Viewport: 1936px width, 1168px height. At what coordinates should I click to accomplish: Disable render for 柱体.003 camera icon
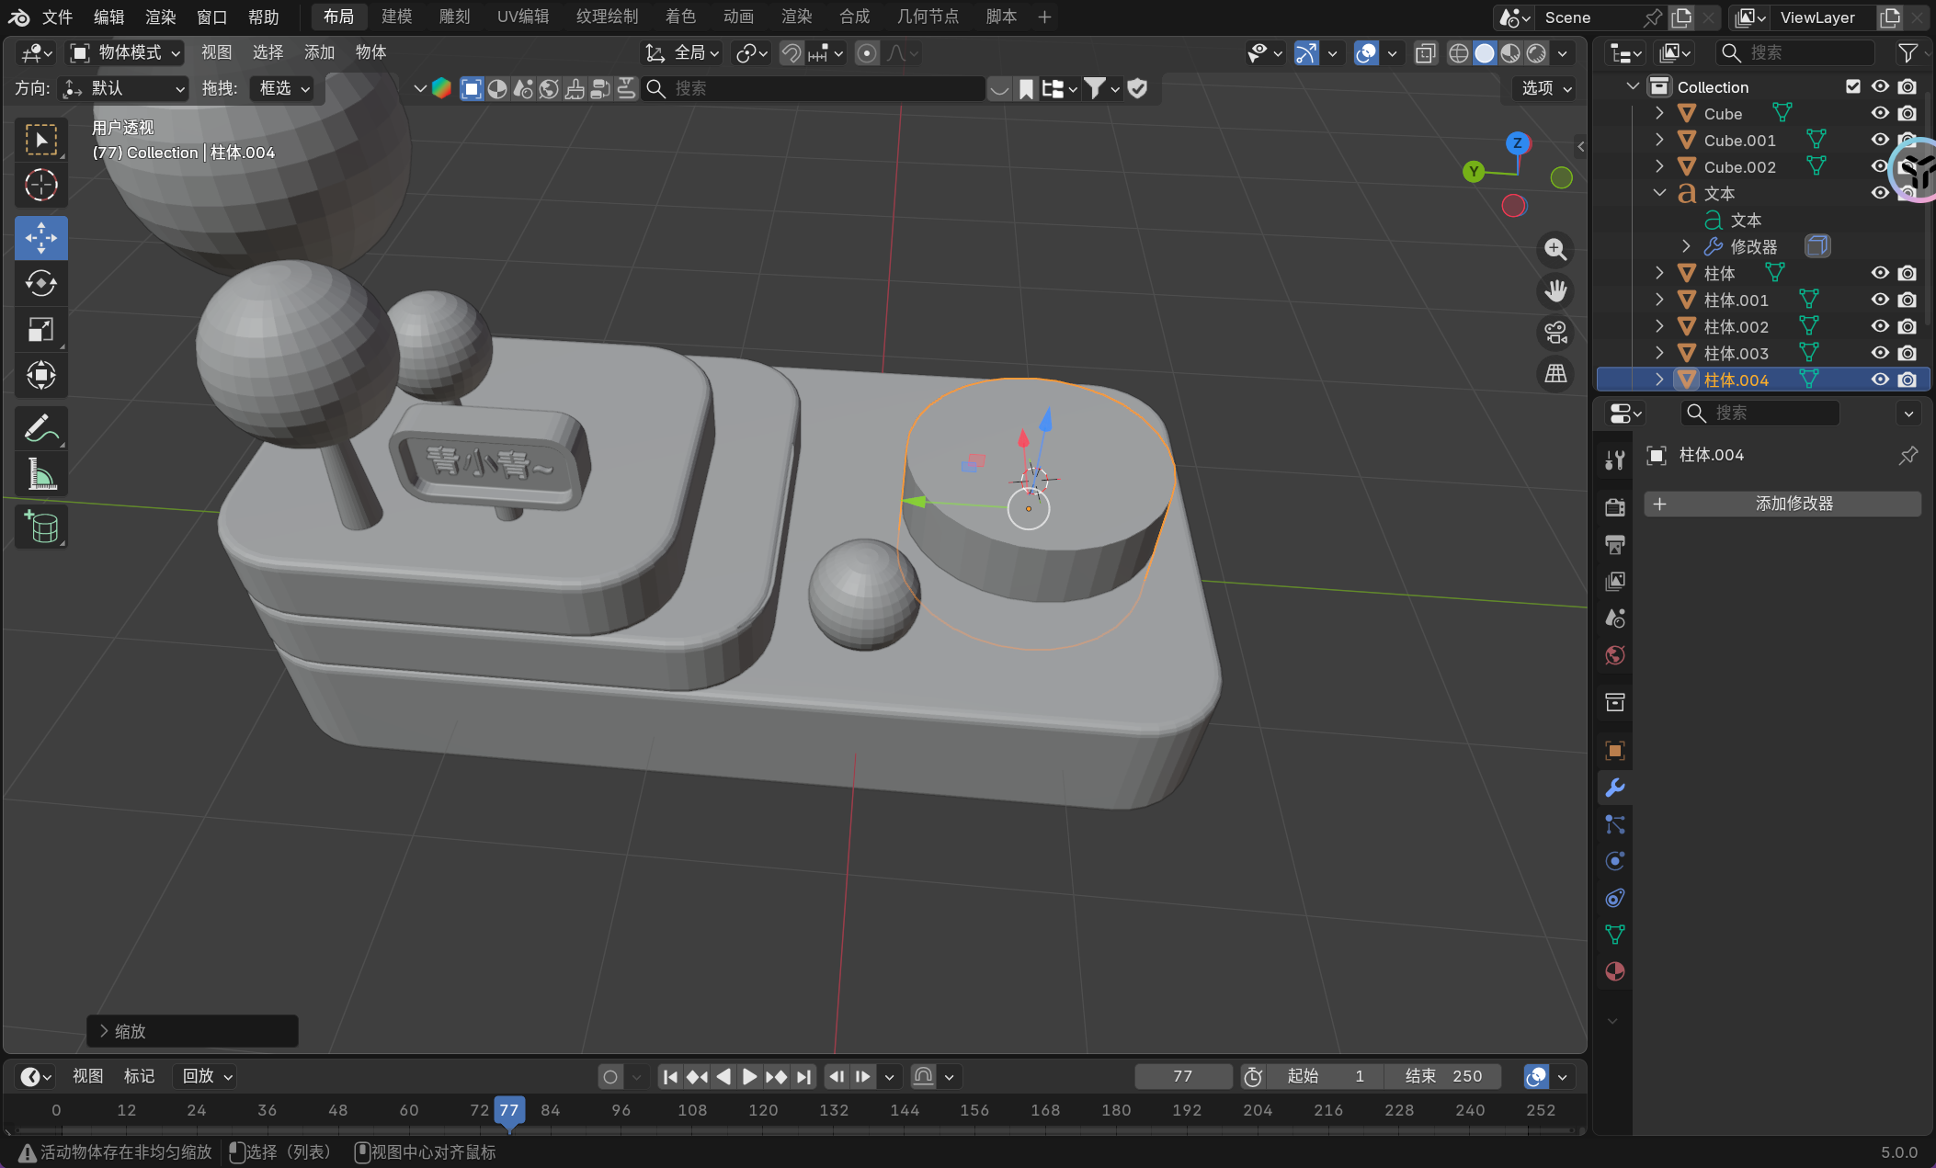(x=1908, y=353)
